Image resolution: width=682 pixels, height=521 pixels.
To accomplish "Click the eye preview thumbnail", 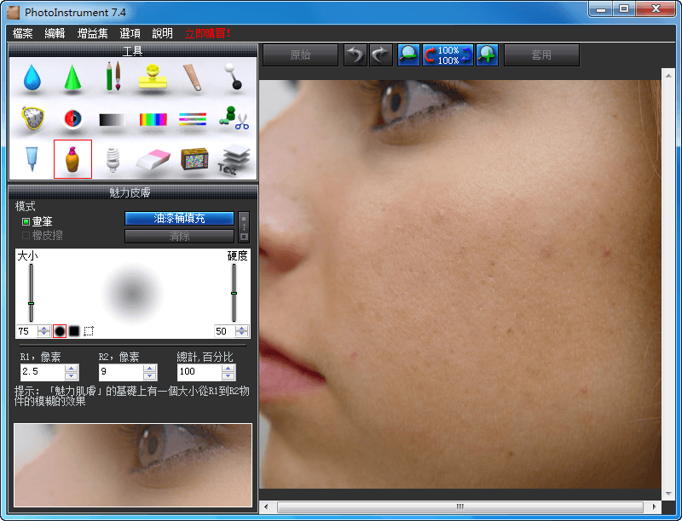I will [133, 465].
